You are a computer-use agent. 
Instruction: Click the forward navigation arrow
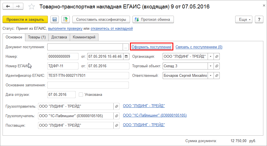(18, 6)
